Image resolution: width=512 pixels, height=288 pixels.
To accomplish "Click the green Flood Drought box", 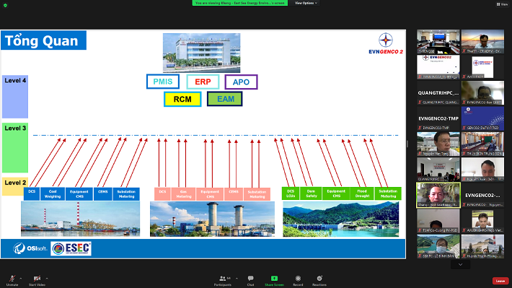I will coord(362,193).
